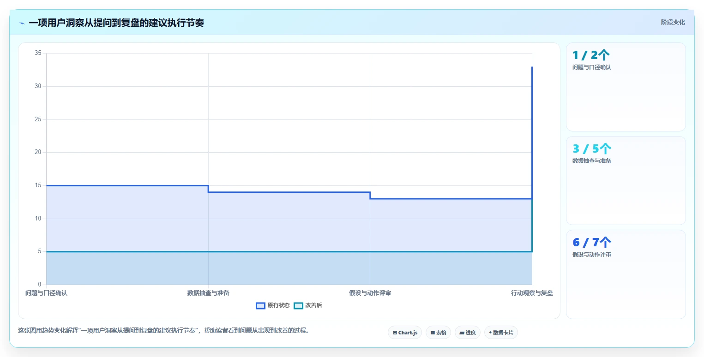Click the x-axis label 数据抽查与准备
704x357 pixels.
[x=208, y=293]
